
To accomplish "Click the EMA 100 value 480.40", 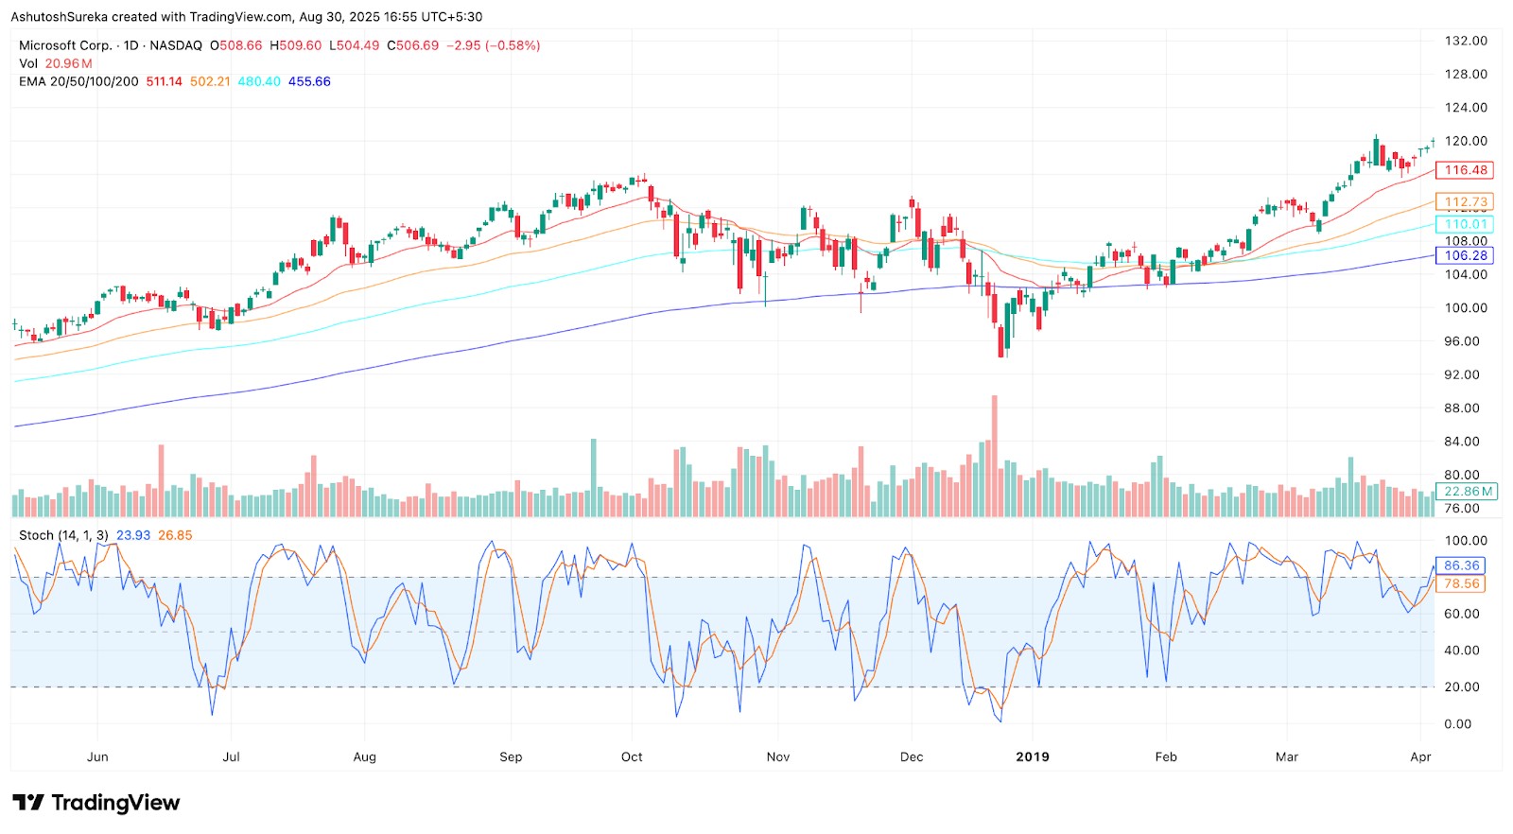I will pos(259,81).
